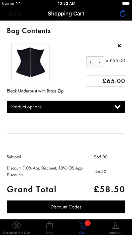Tap the Wi-Fi status icon
This screenshot has width=132, height=235.
(18, 3)
